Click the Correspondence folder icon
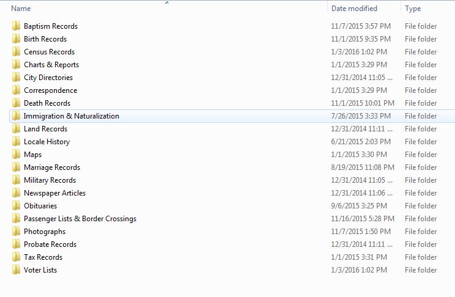Image resolution: width=455 pixels, height=297 pixels. point(17,90)
